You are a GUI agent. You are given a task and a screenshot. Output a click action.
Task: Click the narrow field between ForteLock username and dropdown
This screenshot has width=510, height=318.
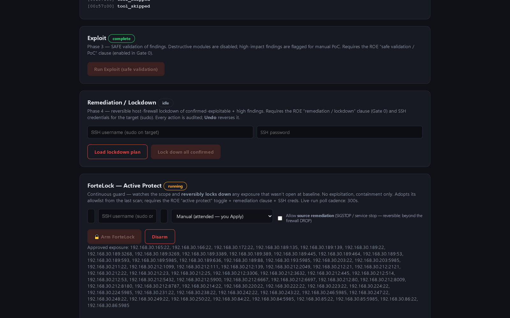click(x=164, y=216)
